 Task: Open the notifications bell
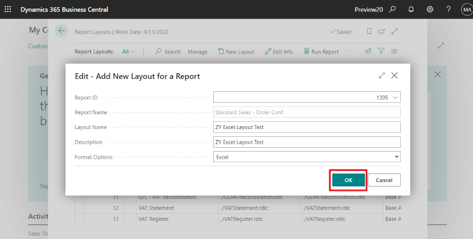coord(411,10)
